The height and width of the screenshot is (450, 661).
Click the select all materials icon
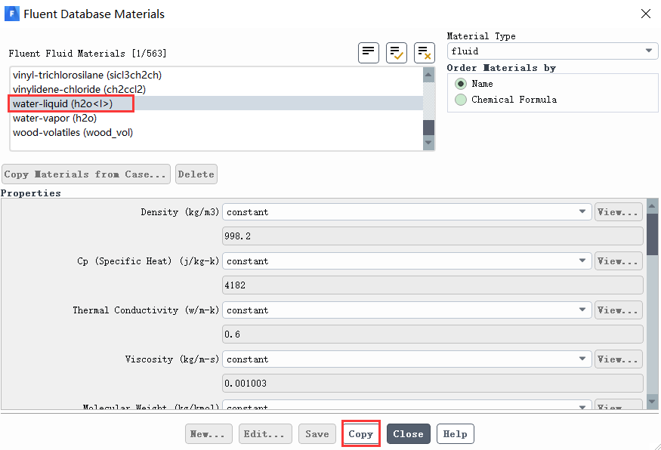click(397, 53)
